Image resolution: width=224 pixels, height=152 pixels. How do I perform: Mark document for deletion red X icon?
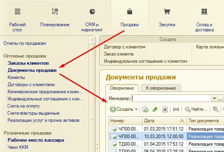[x=165, y=110]
